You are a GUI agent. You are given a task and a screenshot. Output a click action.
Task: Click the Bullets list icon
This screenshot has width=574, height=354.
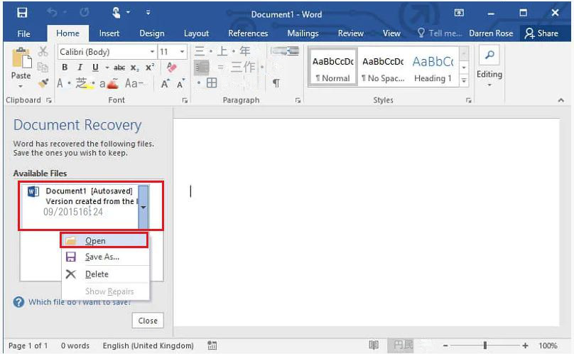[x=200, y=51]
